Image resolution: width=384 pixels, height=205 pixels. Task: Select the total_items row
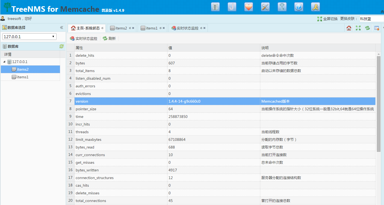point(221,71)
